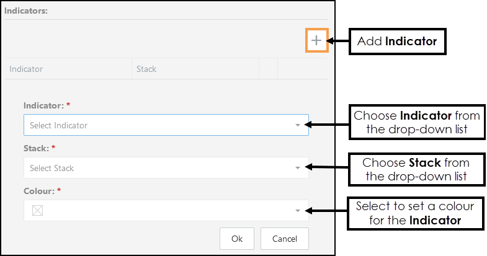The image size is (487, 256).
Task: Click the 'Indicator: *' field label
Action: click(47, 106)
